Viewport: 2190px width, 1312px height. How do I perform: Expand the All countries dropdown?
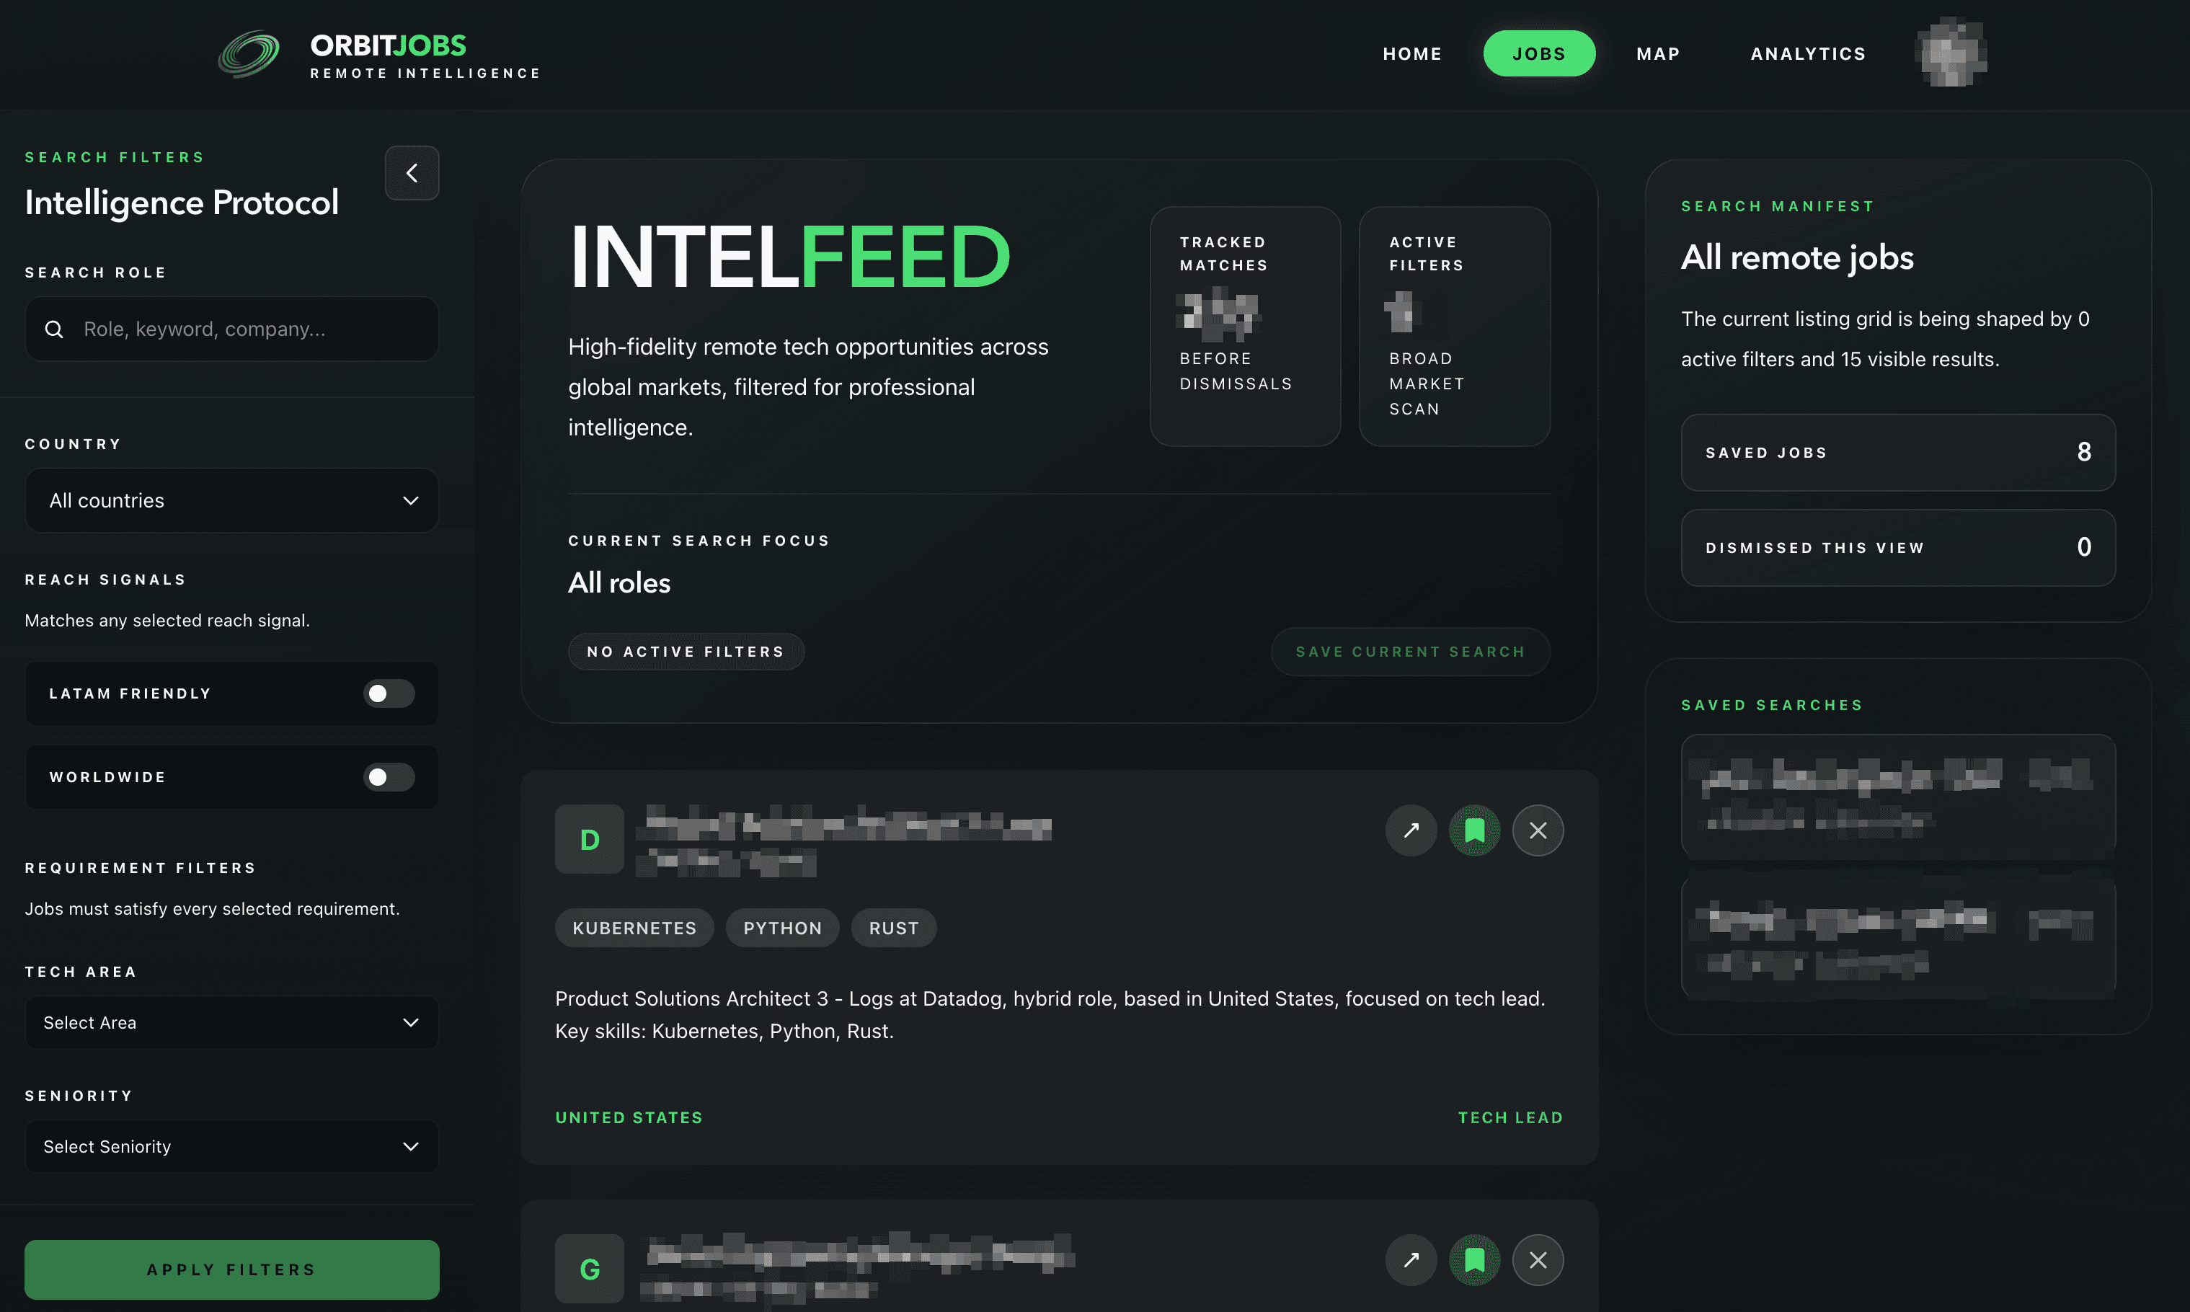tap(231, 500)
